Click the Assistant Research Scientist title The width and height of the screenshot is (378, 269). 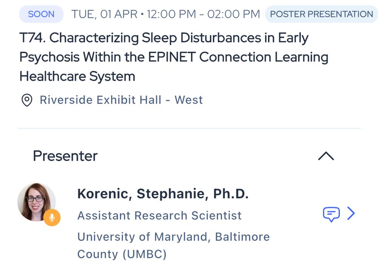click(x=160, y=216)
